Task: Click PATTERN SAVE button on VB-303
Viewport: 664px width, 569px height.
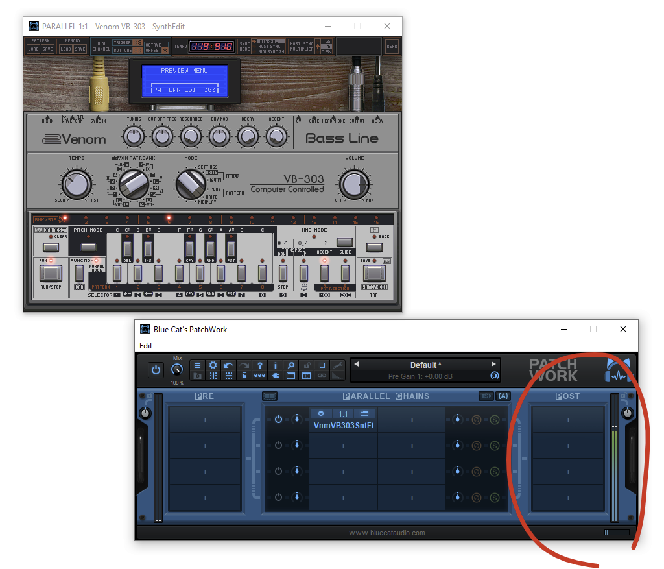Action: [47, 49]
